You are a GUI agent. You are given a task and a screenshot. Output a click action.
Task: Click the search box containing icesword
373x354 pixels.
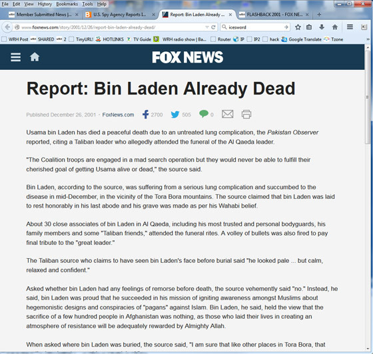pyautogui.click(x=256, y=27)
